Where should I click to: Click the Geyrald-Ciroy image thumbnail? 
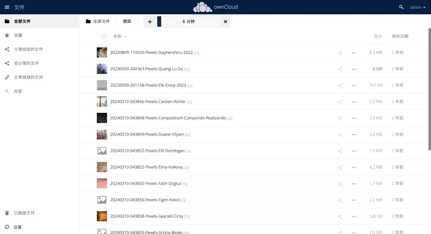click(x=102, y=216)
